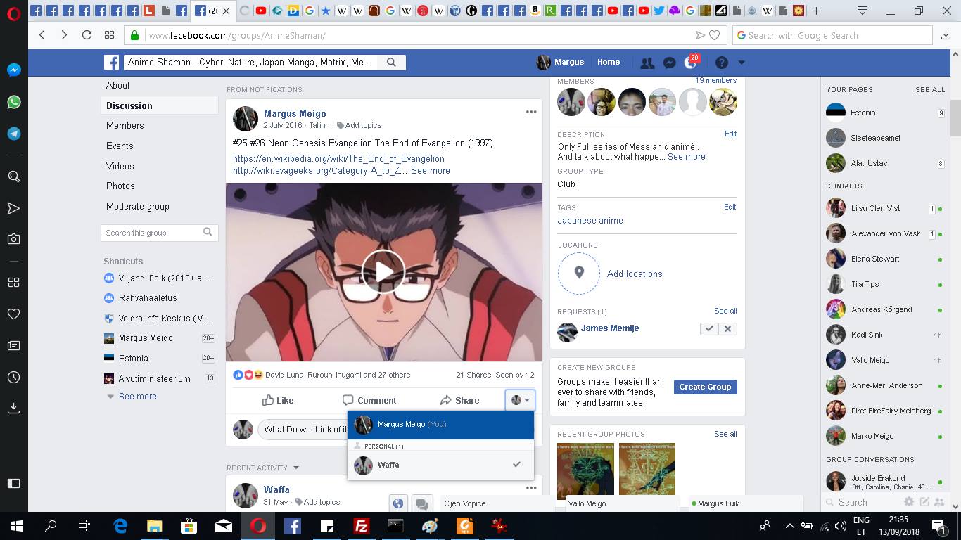Play the Evangelion video in the post
Viewport: 961px width, 540px height.
[383, 272]
